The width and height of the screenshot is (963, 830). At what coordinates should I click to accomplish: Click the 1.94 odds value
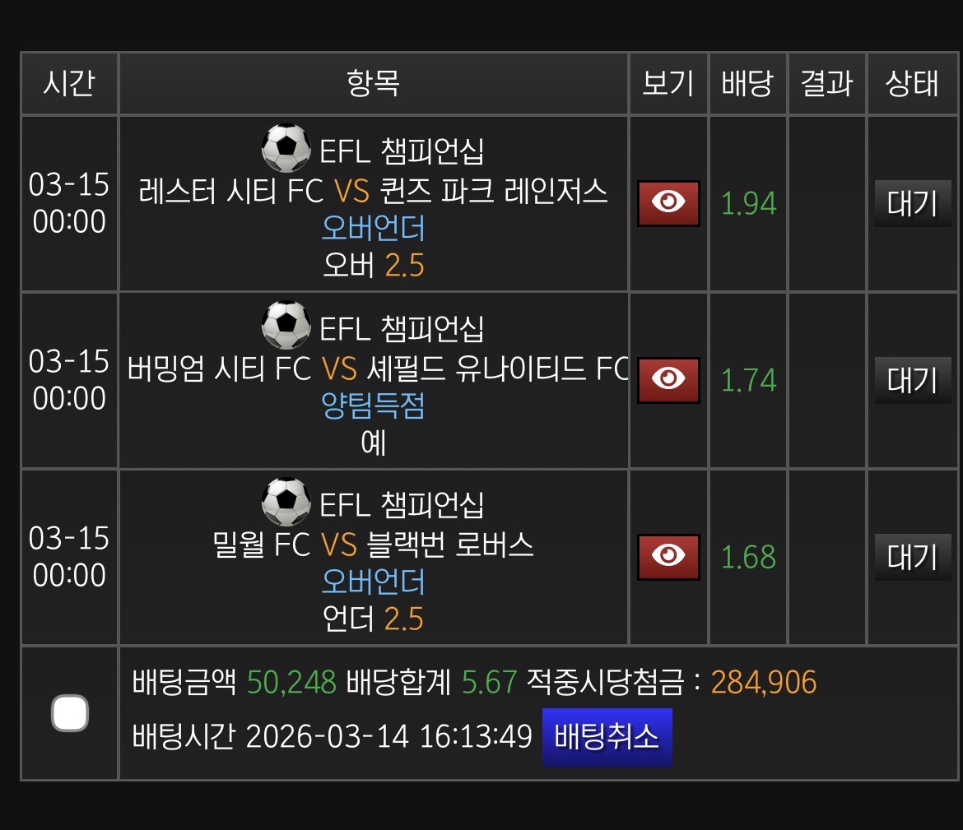748,203
